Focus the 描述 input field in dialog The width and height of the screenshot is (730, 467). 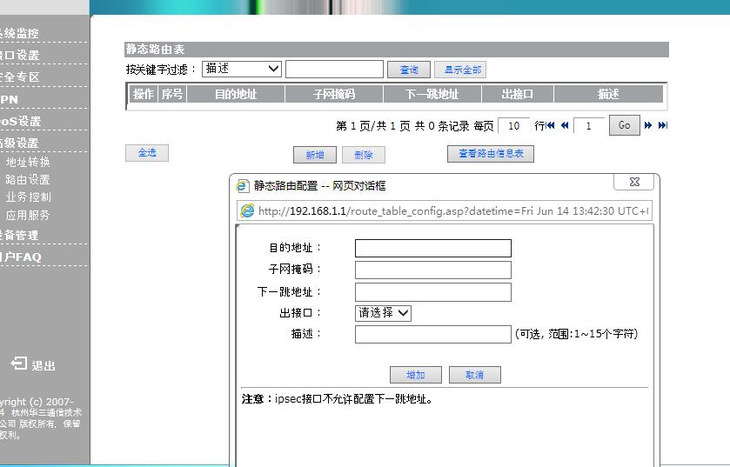click(x=433, y=335)
